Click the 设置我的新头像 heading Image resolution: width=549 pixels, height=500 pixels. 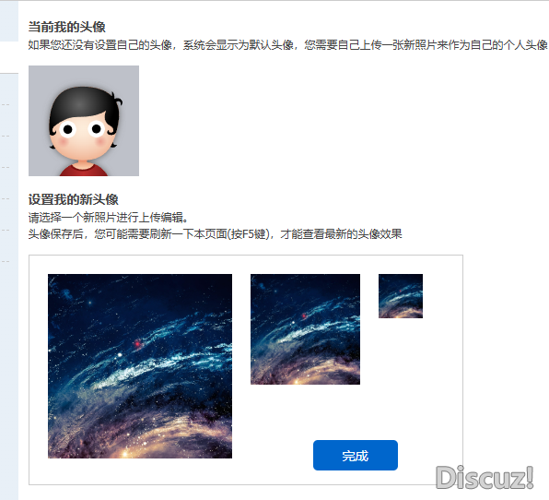coord(74,199)
